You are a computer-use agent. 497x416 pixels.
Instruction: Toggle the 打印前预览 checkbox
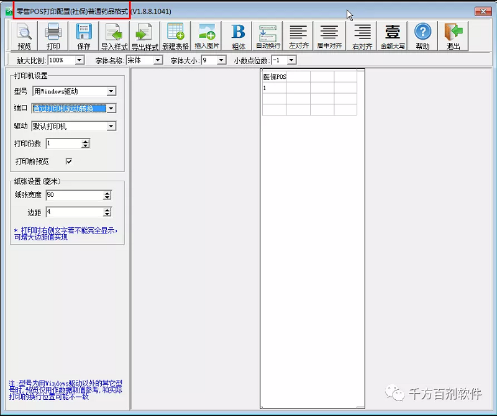click(x=69, y=161)
